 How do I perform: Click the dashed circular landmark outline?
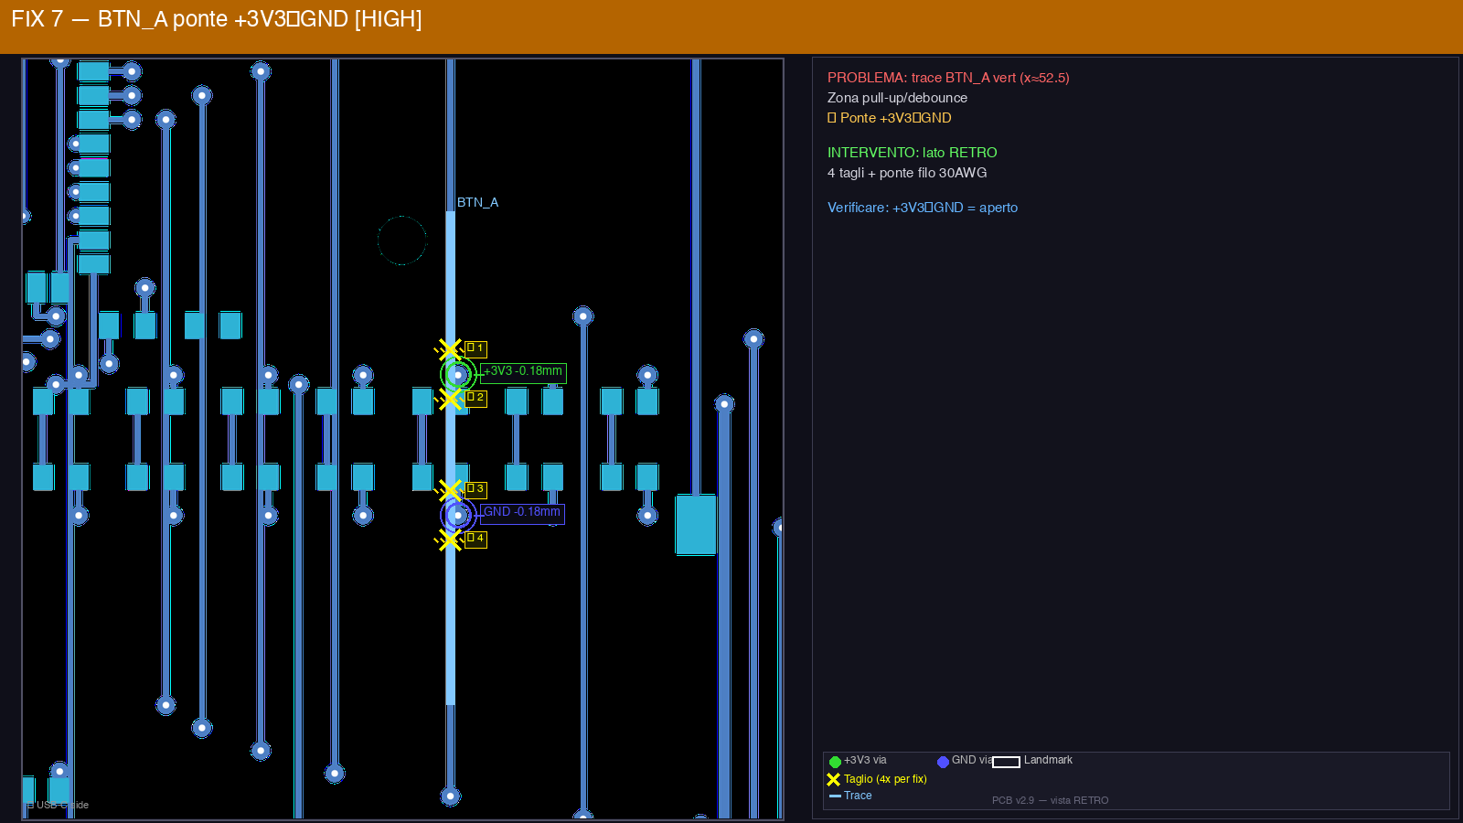click(402, 240)
